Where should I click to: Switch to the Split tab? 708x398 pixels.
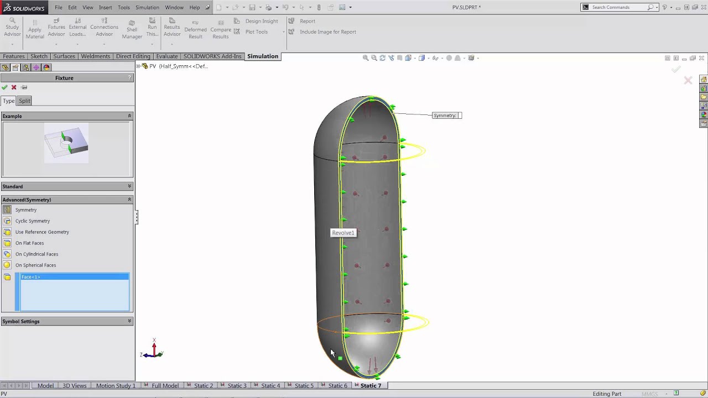tap(25, 101)
